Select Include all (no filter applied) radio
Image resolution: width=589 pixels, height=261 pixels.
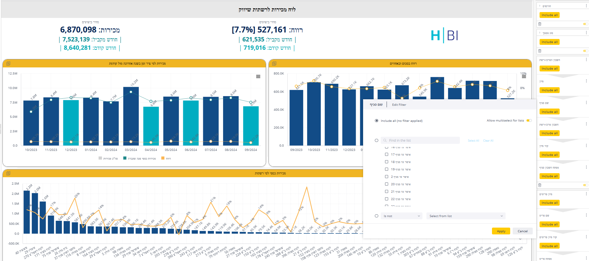(376, 121)
